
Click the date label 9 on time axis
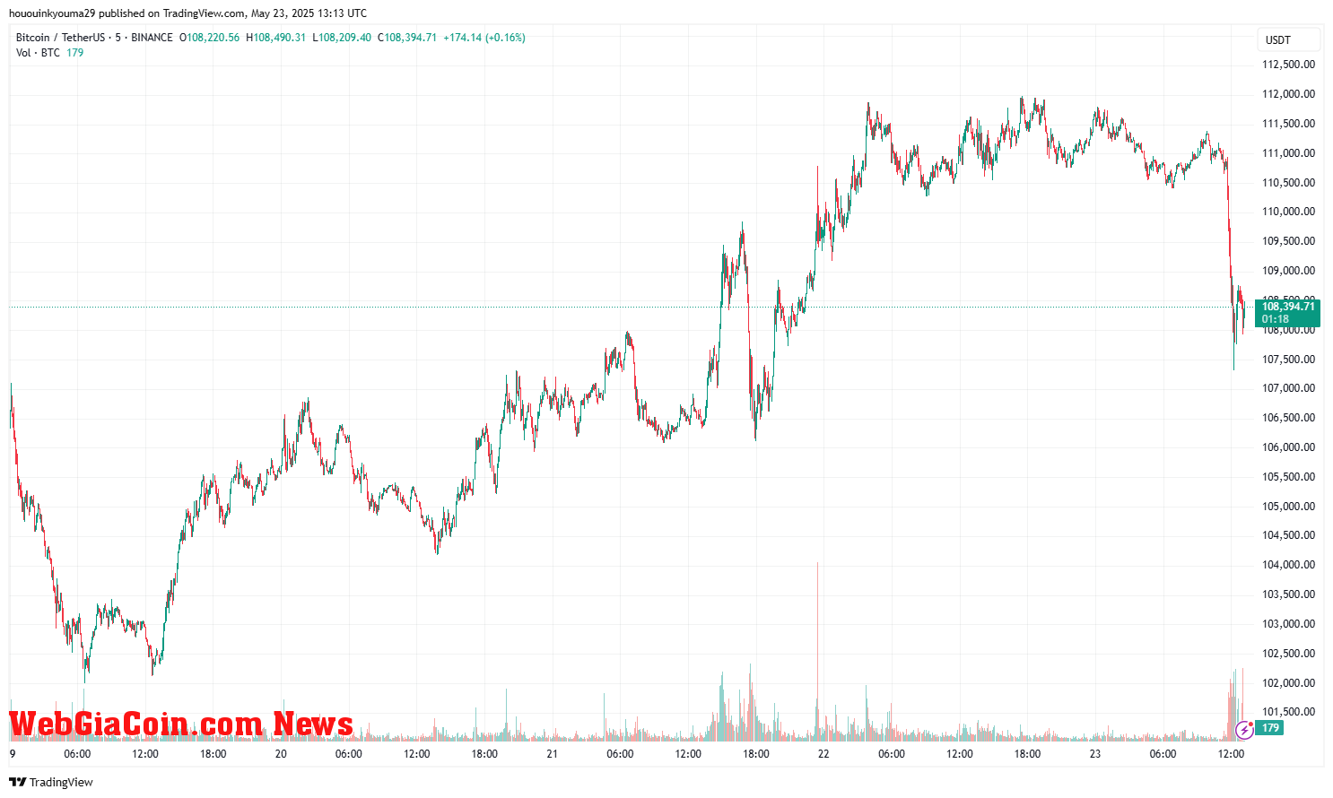point(13,754)
